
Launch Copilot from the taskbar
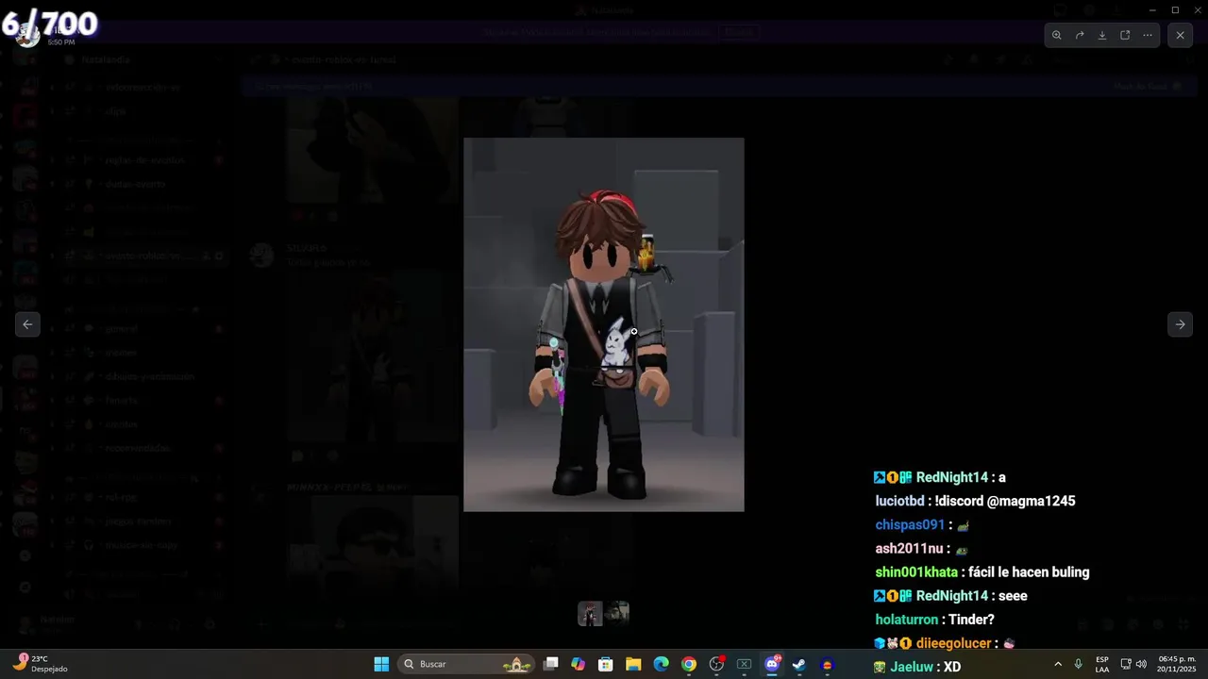(579, 664)
